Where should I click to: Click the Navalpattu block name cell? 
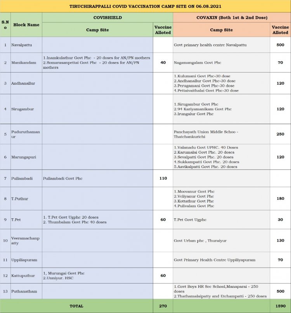26,45
